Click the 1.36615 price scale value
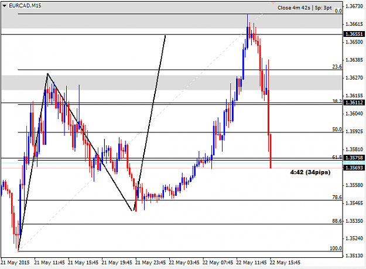Screen dimensions: 366x269 (x=354, y=24)
